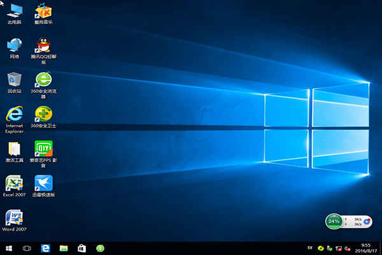Open Task View in the taskbar
Viewport: 382px width, 255px height.
(27, 248)
